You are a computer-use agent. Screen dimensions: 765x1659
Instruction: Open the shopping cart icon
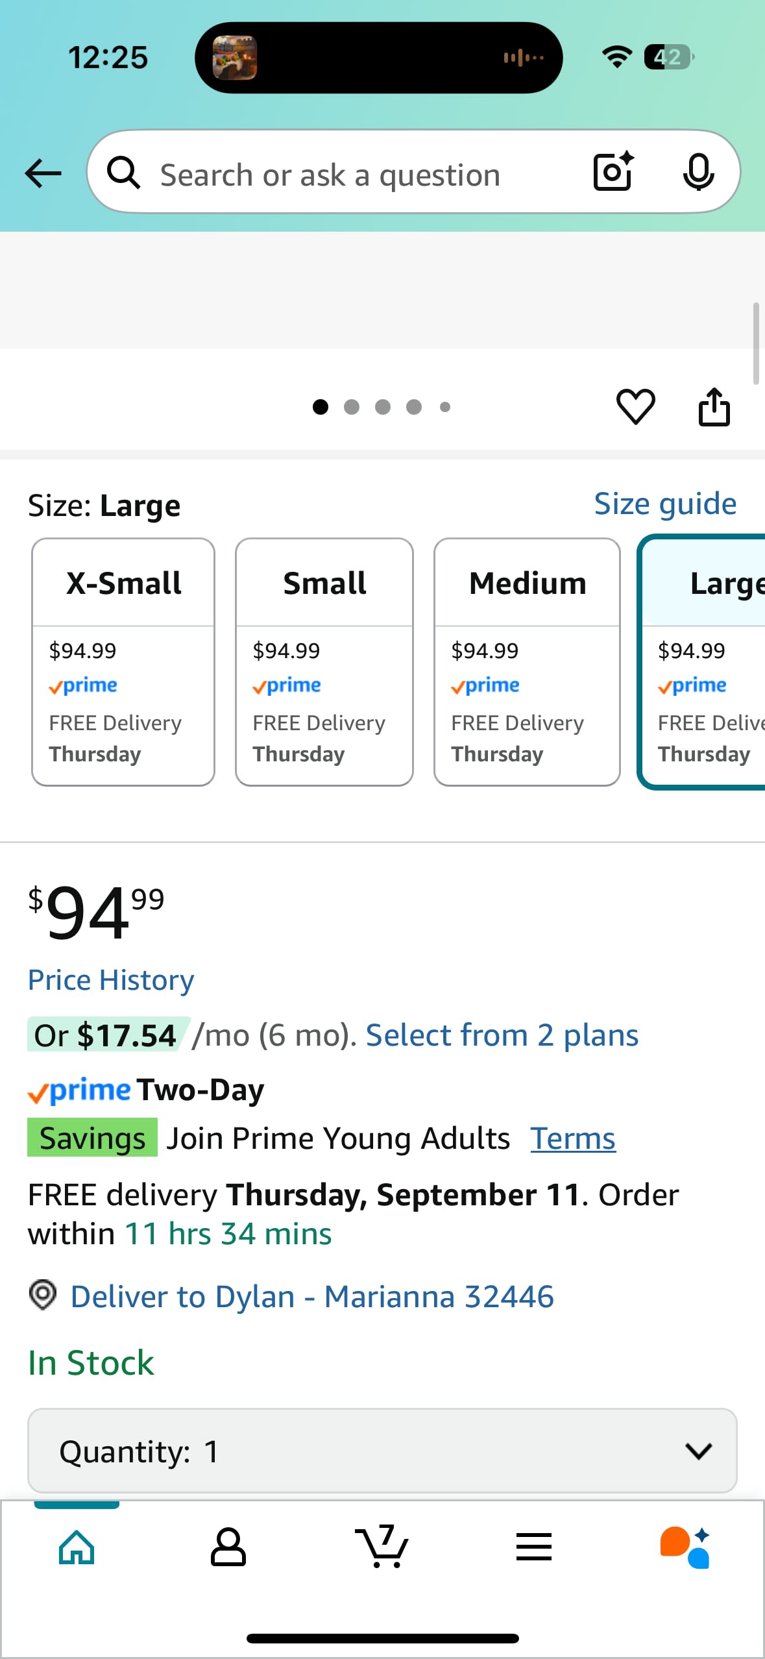[382, 1546]
